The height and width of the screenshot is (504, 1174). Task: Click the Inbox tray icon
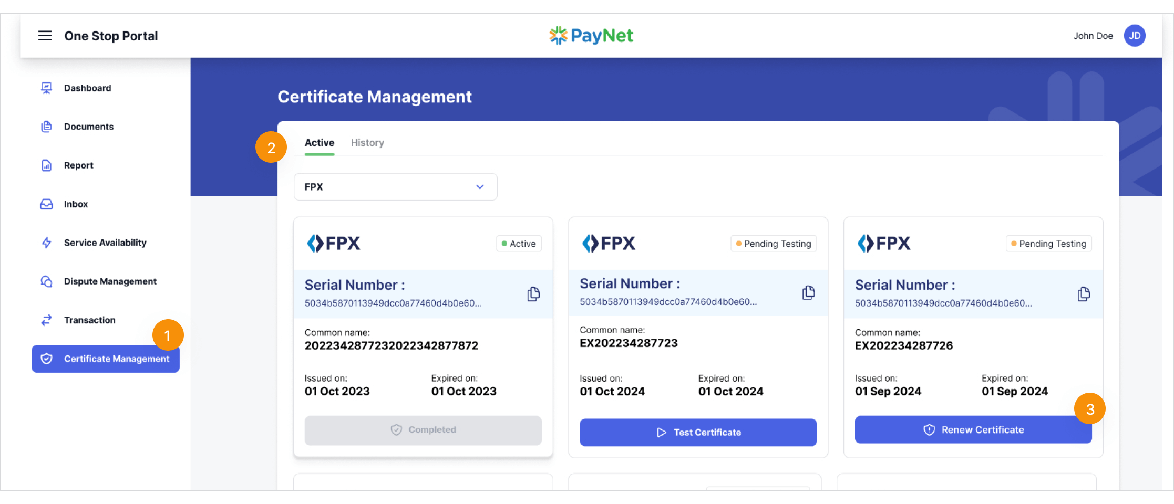point(47,204)
